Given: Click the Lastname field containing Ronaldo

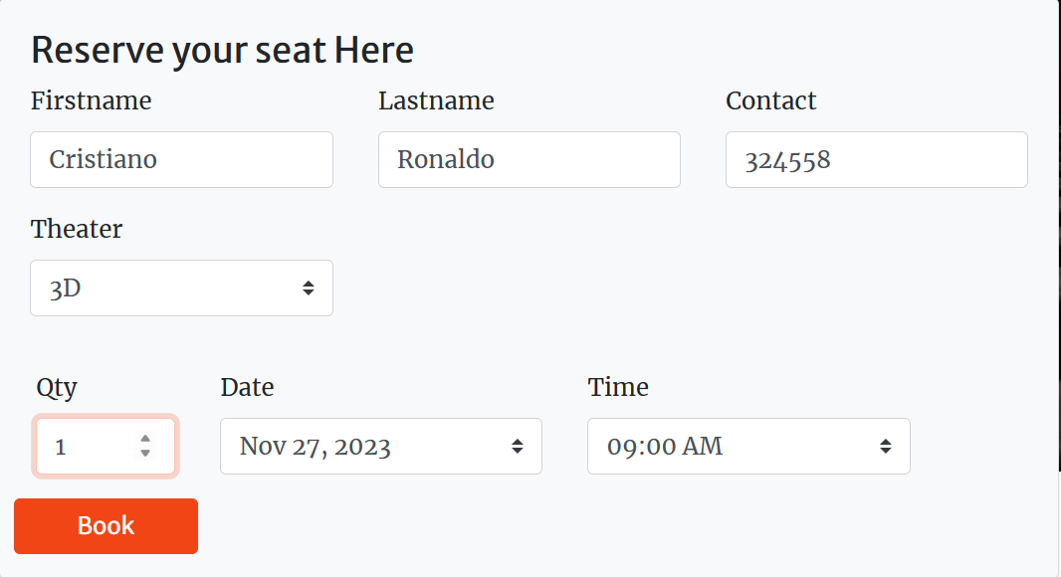Looking at the screenshot, I should coord(529,159).
